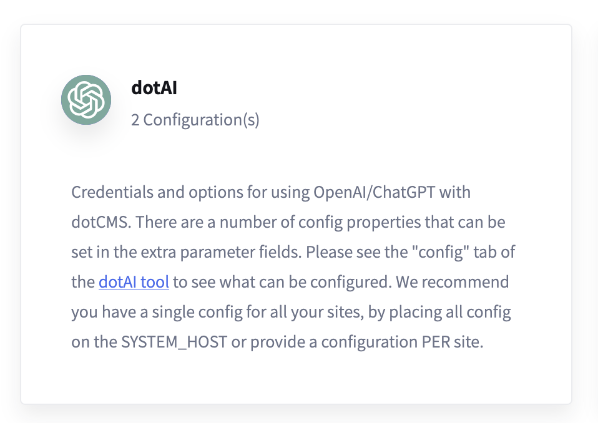
Task: Click the dotAI app title
Action: [154, 88]
